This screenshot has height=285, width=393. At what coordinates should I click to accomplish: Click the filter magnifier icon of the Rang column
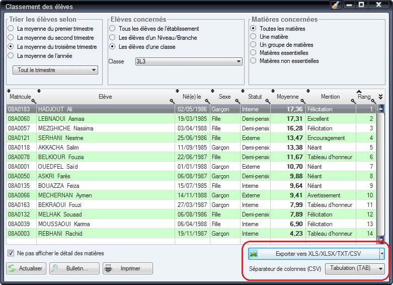pos(373,101)
